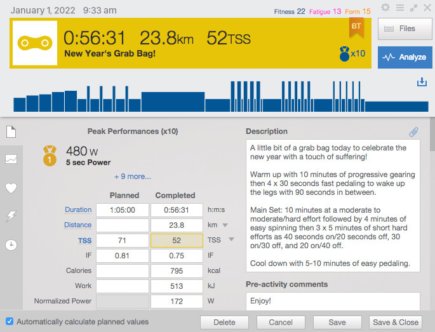Click the Save & Close button

pyautogui.click(x=396, y=322)
